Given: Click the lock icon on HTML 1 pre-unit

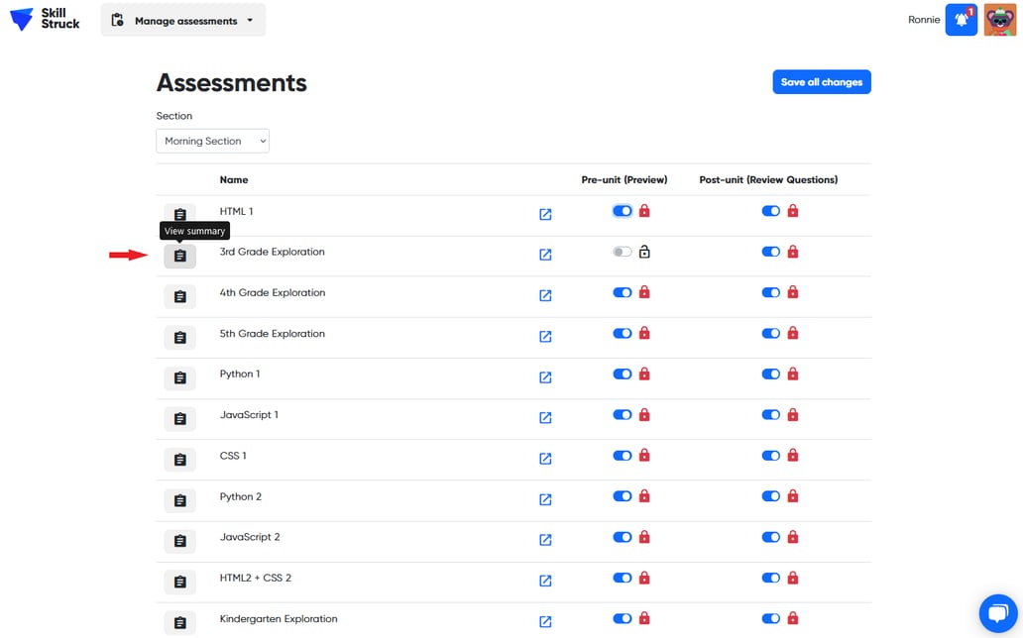Looking at the screenshot, I should click(642, 210).
